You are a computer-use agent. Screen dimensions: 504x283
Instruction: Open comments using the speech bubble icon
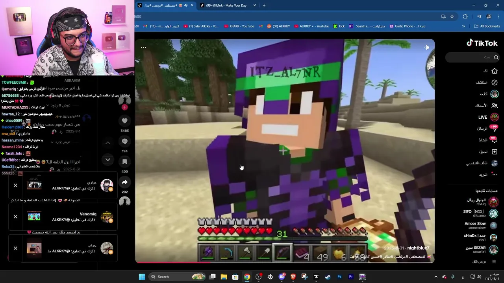(124, 141)
